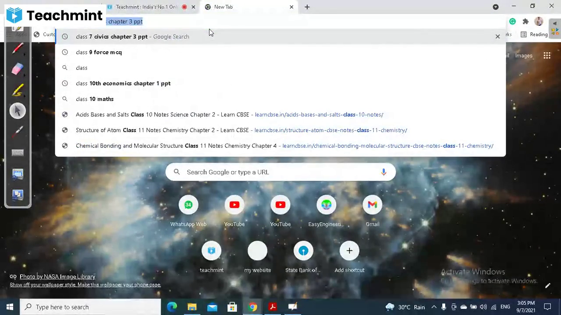Switch the ENG input language indicator
The width and height of the screenshot is (561, 315).
click(505, 307)
